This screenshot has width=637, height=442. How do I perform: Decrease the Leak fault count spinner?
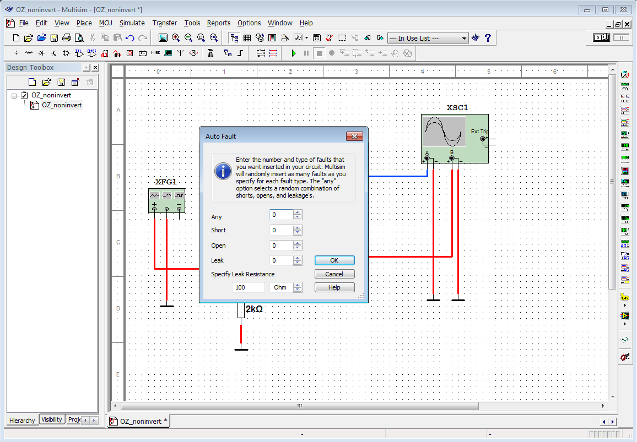pos(298,263)
